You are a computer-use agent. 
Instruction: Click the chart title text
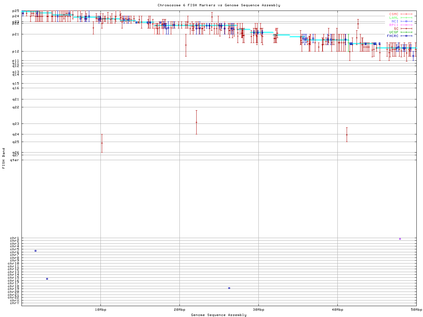click(x=219, y=5)
